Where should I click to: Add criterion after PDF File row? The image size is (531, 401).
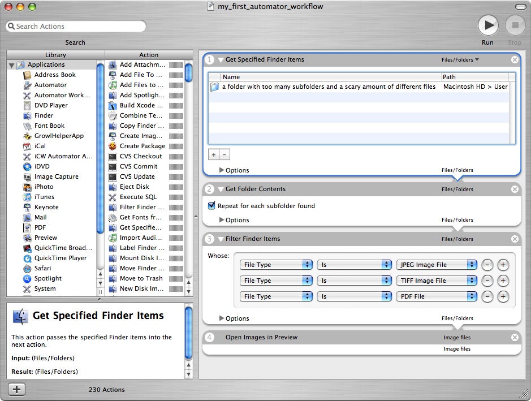pyautogui.click(x=503, y=296)
